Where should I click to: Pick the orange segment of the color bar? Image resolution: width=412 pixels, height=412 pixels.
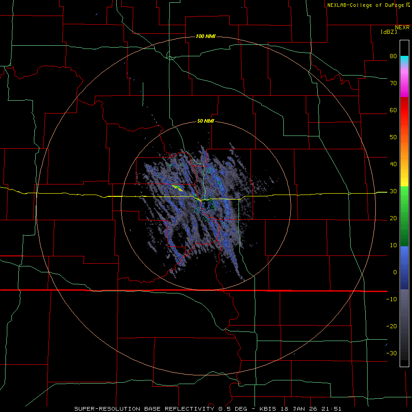pos(404,151)
